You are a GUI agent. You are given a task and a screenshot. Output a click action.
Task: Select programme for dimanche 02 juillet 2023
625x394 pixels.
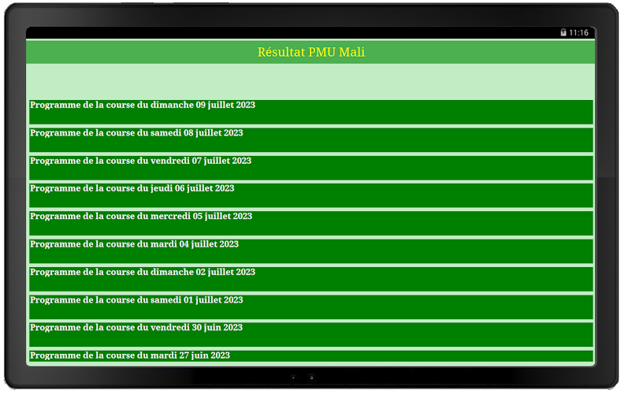coord(311,279)
